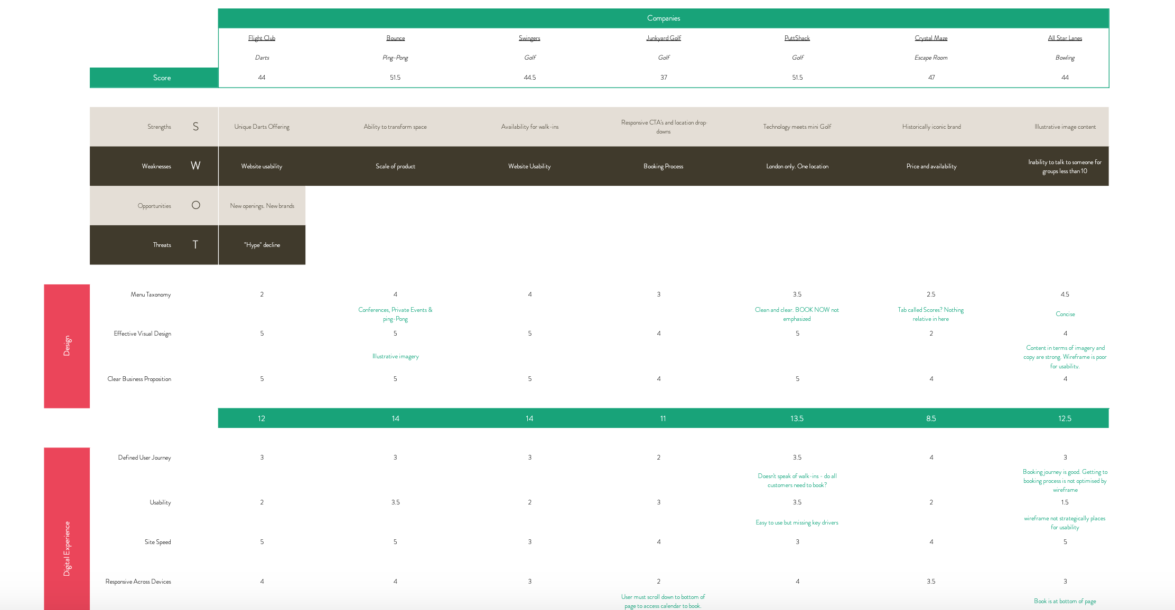Select the Design subtotal 13.5

click(797, 418)
